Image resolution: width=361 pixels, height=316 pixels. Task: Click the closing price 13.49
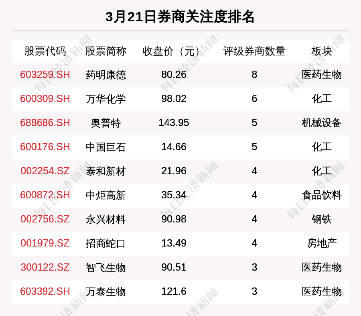[174, 243]
